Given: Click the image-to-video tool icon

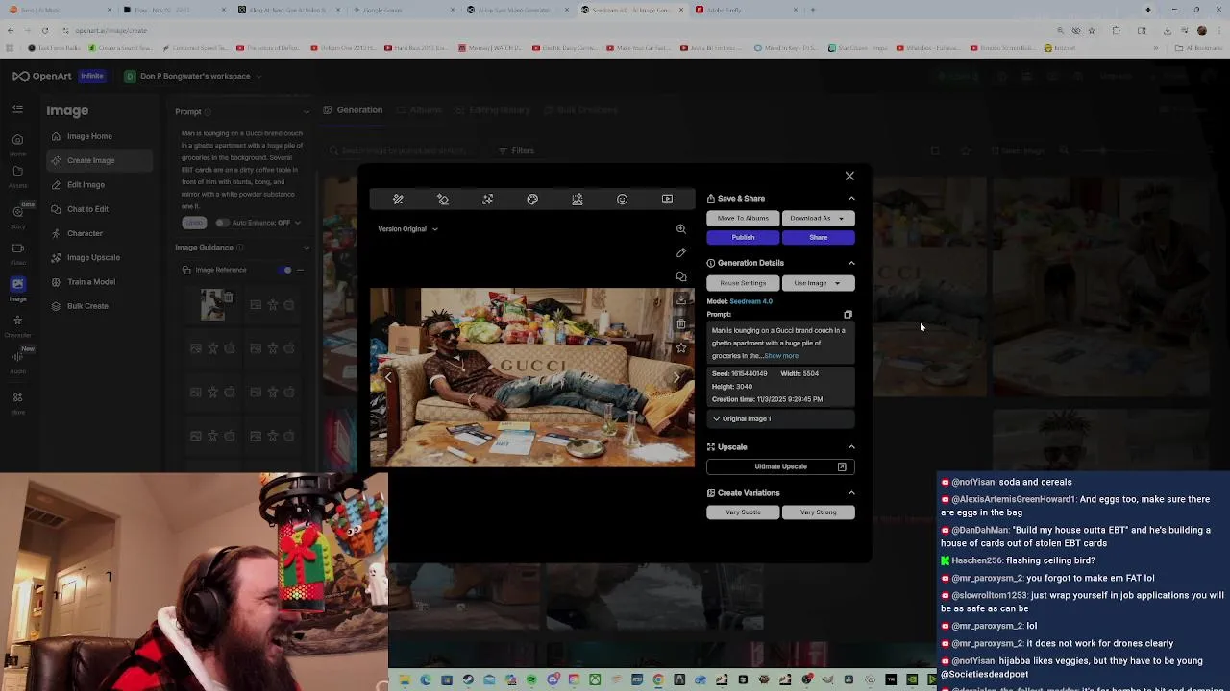Looking at the screenshot, I should 667,199.
